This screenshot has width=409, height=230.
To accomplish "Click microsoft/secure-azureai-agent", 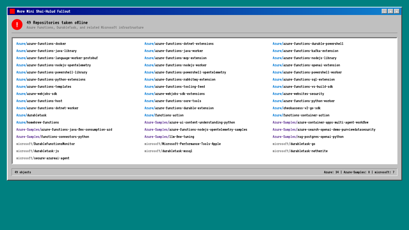I will click(43, 158).
